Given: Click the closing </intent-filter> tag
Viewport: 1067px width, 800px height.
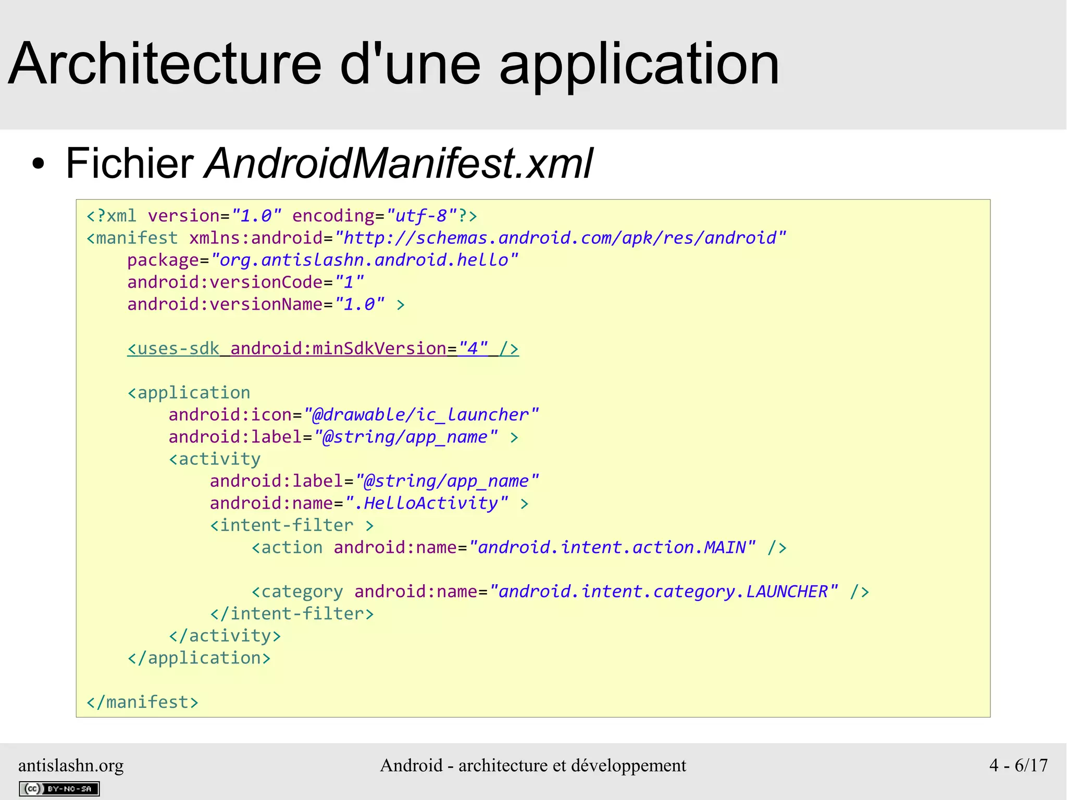Looking at the screenshot, I should (x=292, y=614).
